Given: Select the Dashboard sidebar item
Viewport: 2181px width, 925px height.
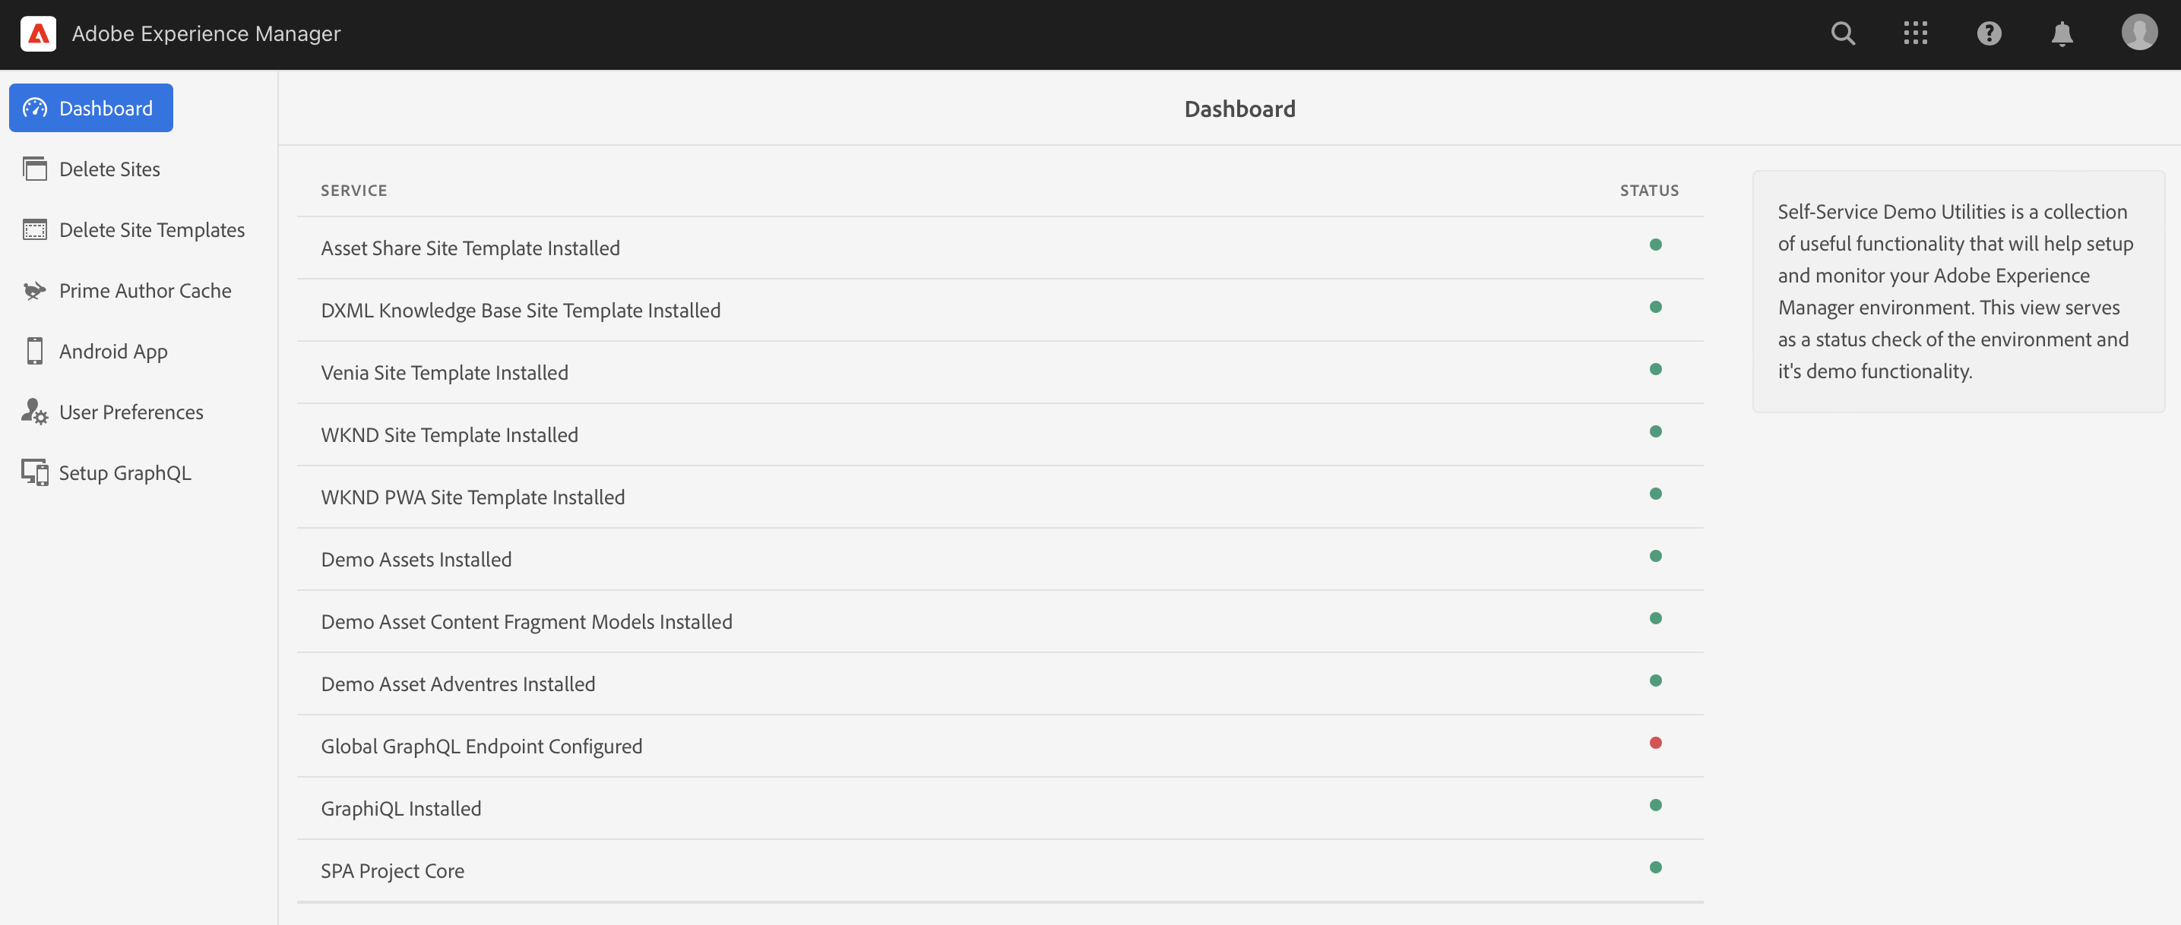Looking at the screenshot, I should tap(91, 109).
